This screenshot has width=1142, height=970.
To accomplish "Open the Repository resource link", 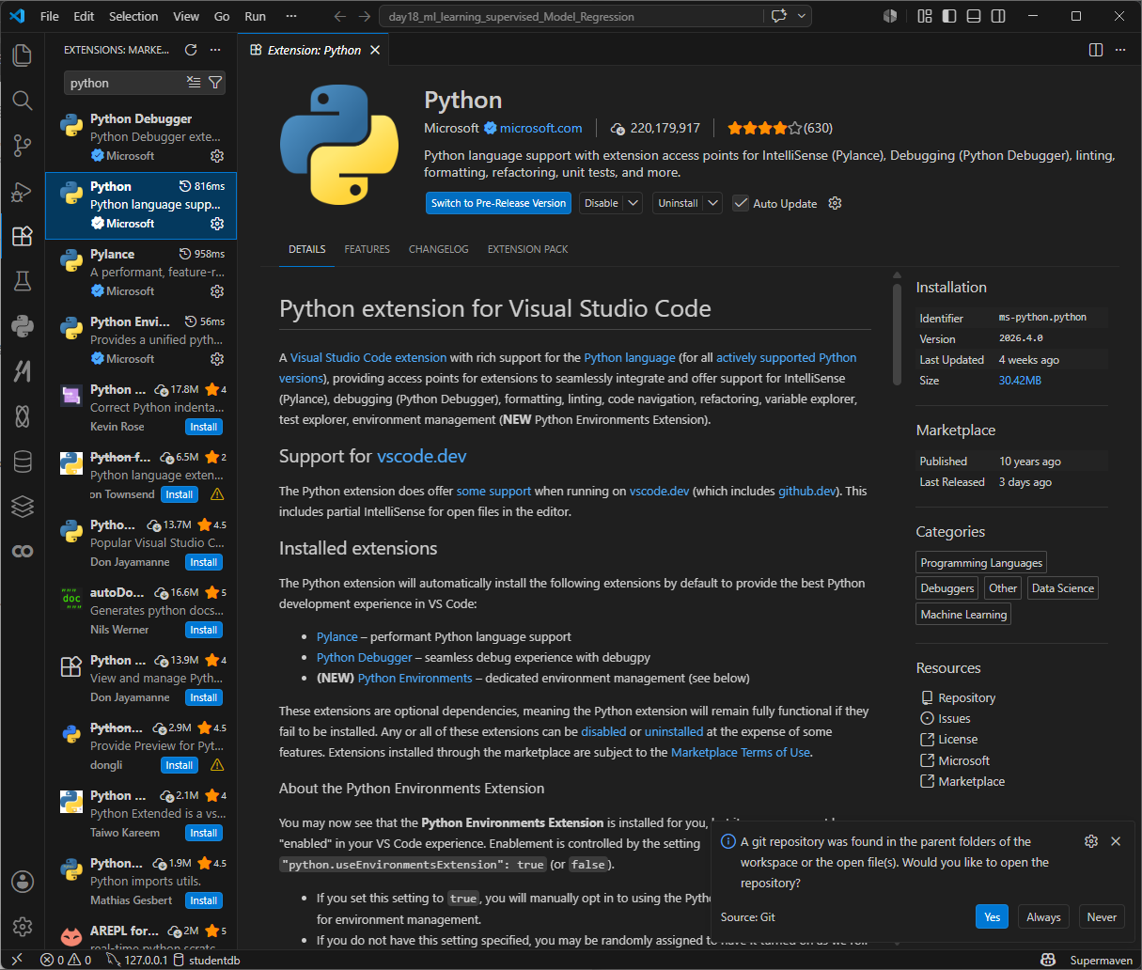I will click(x=966, y=697).
